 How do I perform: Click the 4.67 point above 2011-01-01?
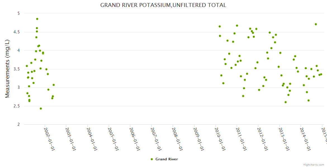[x=237, y=26]
